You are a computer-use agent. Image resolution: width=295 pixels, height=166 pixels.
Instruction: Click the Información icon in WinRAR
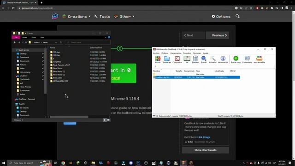tap(223, 59)
